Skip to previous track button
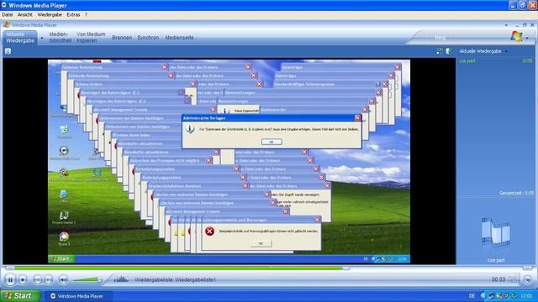The height and width of the screenshot is (302, 538). click(37, 279)
